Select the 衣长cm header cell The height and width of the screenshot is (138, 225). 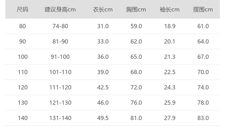tap(103, 9)
